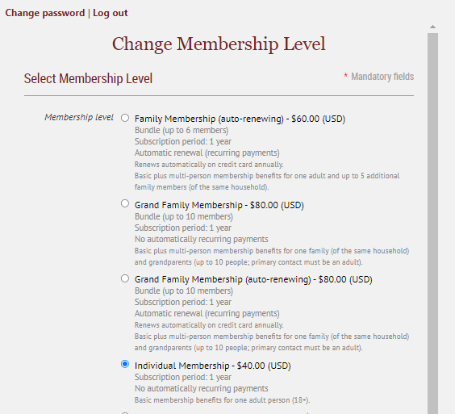Click the Select Membership Level section heading
This screenshot has width=455, height=414.
[88, 78]
